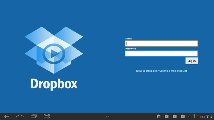
Task: Expand the center up-arrow tray handle
Action: pyautogui.click(x=107, y=117)
